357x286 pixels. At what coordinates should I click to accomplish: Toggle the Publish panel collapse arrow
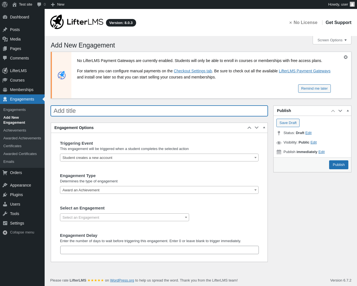[x=348, y=111]
